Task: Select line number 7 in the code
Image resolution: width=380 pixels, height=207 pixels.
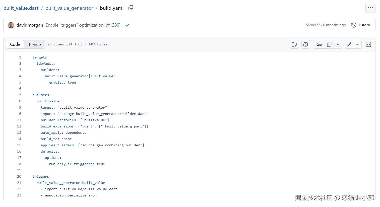Action: click(x=20, y=95)
